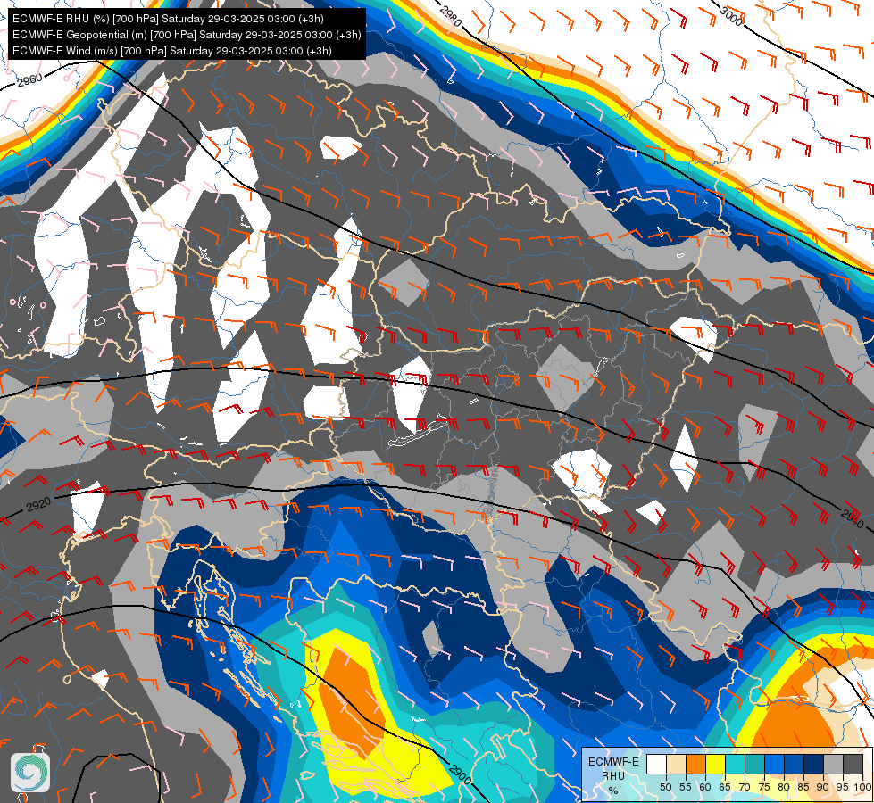Viewport: 874px width, 803px height.
Task: Click the legend % unit label
Action: pos(613,791)
